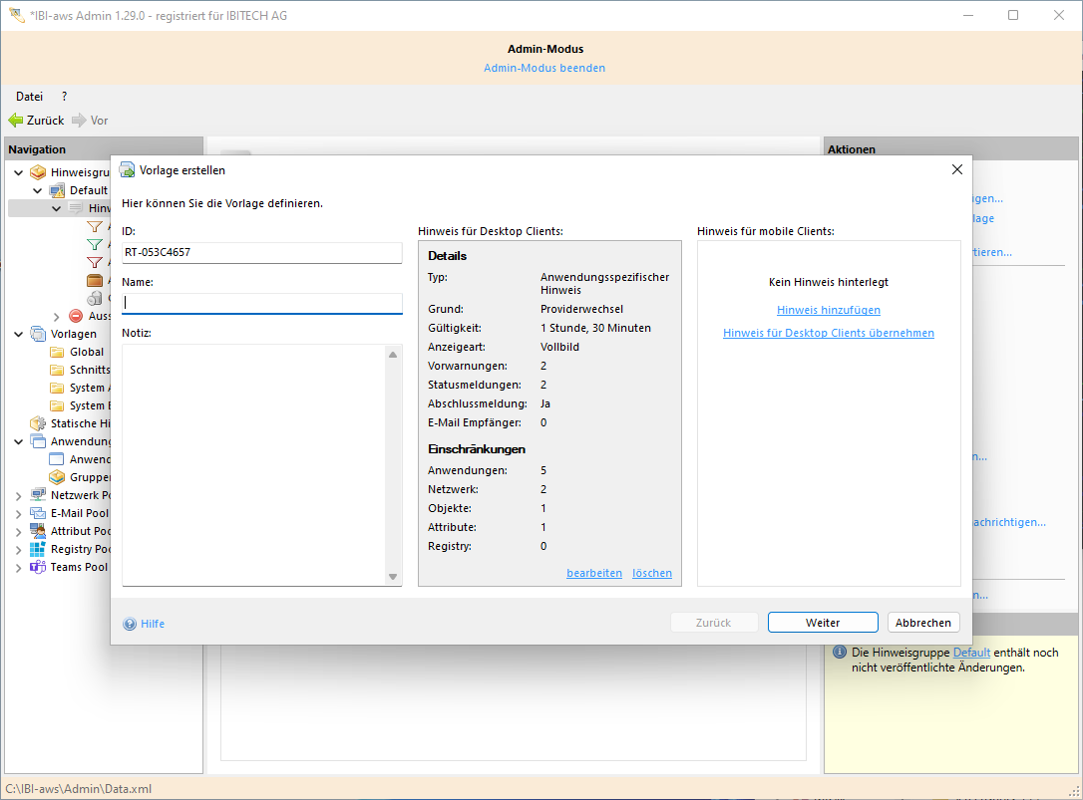Click the Registry Pool icon

point(38,549)
